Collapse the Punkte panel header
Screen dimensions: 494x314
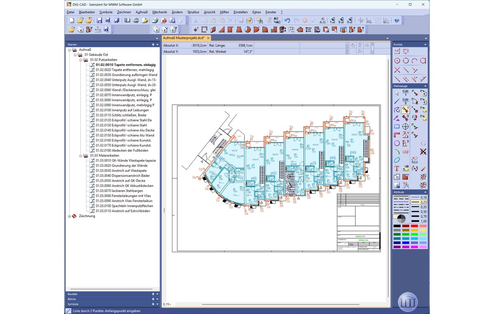(x=425, y=44)
